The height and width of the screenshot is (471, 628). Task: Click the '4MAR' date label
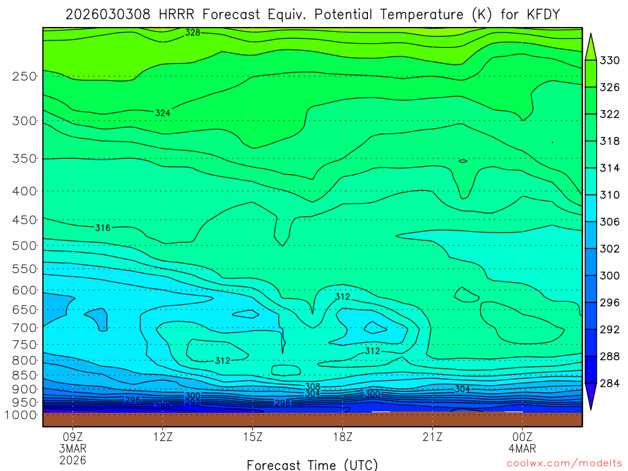523,448
